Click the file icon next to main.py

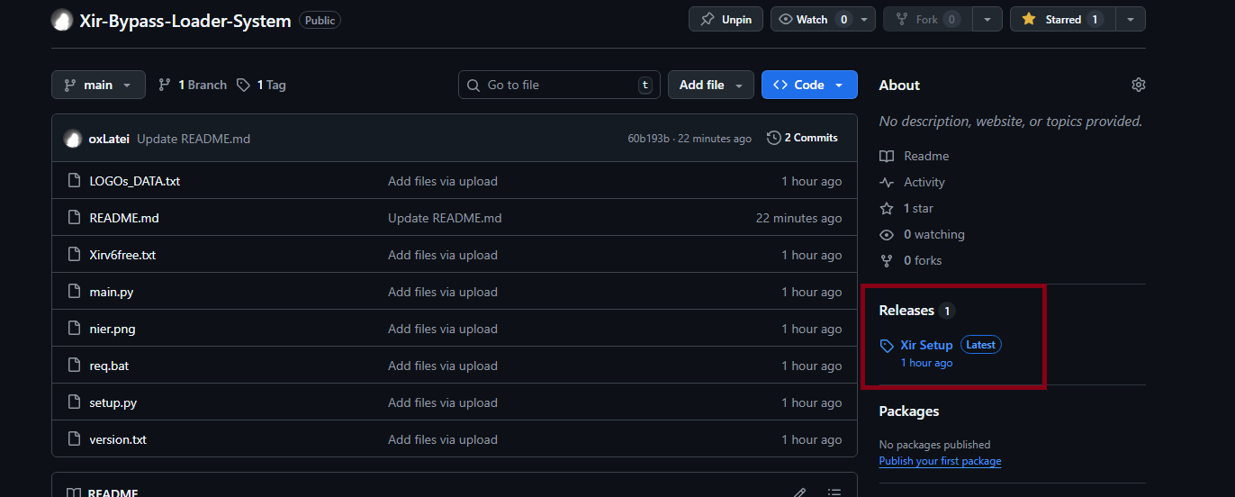(75, 292)
